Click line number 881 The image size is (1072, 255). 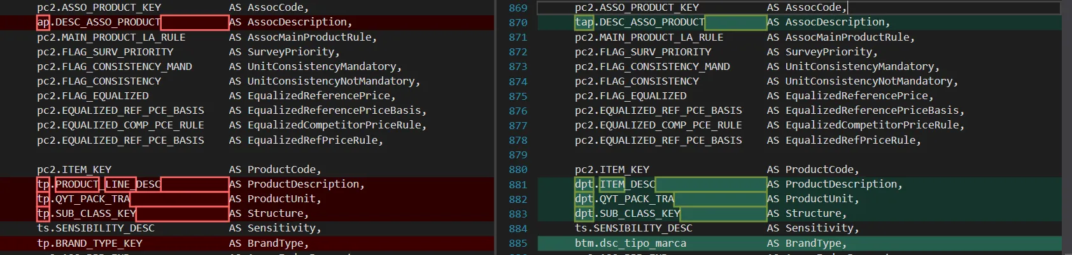[518, 184]
